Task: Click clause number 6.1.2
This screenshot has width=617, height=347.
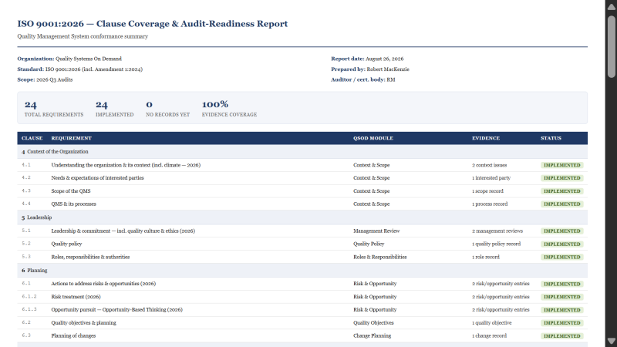Action: coord(29,296)
